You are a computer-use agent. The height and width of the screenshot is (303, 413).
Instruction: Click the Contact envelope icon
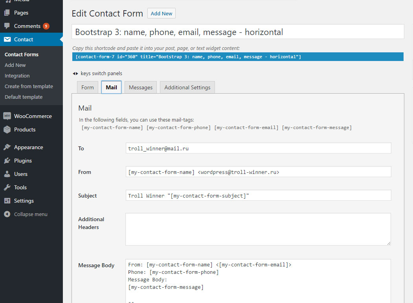point(7,39)
